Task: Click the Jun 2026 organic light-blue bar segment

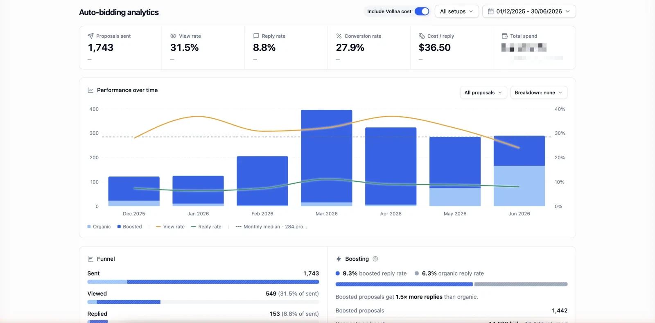Action: pyautogui.click(x=519, y=186)
